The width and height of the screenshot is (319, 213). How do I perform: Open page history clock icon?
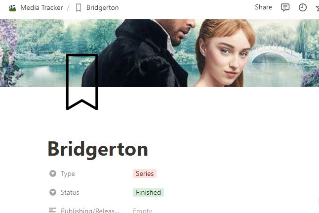pos(303,7)
